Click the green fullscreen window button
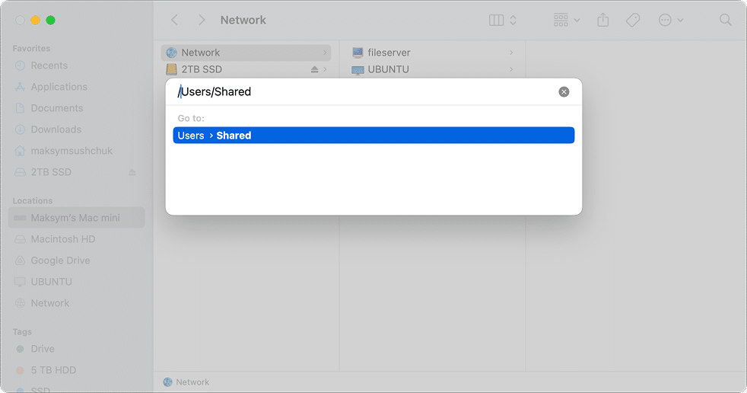 pos(50,20)
